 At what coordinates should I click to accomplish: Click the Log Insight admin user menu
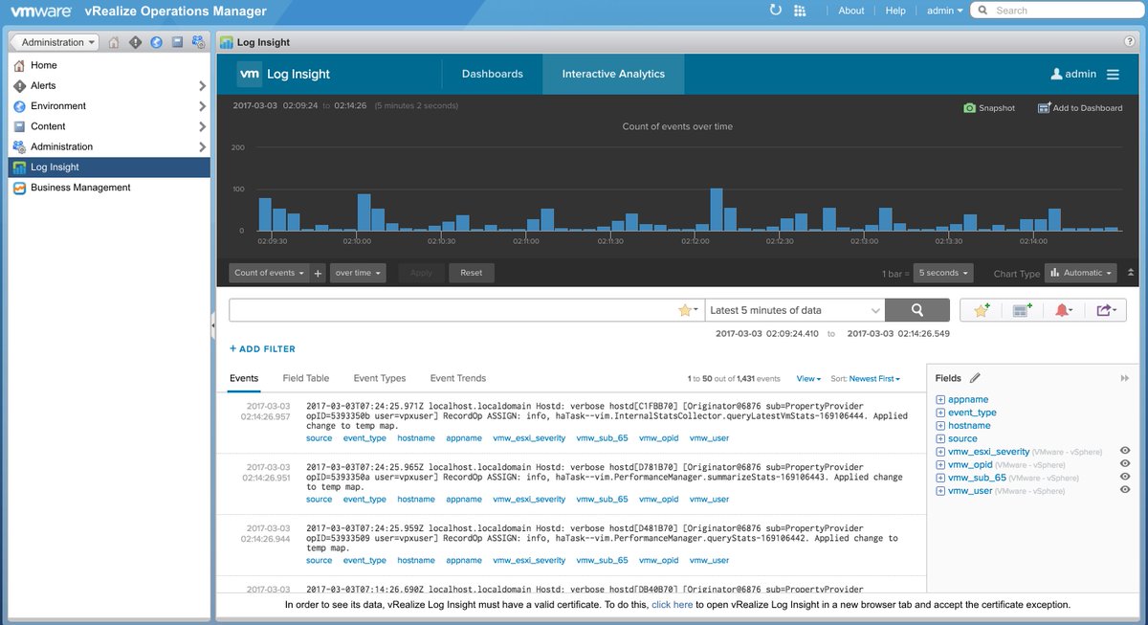point(1073,74)
